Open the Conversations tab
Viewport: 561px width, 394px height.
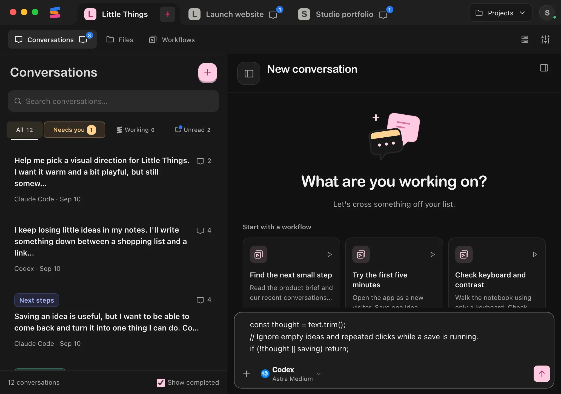pos(52,39)
